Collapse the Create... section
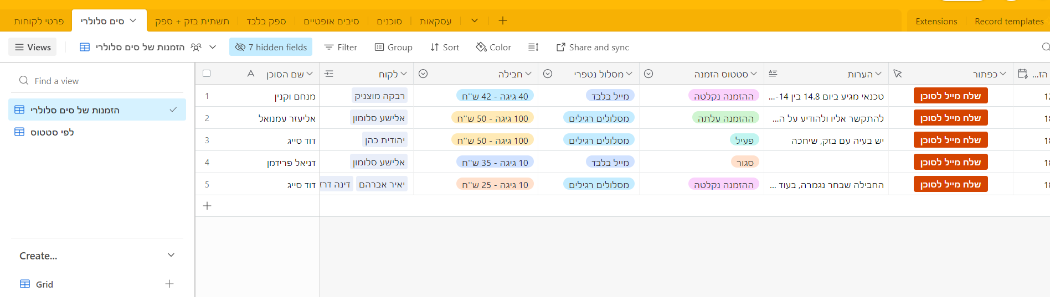Image resolution: width=1050 pixels, height=297 pixels. coord(171,255)
